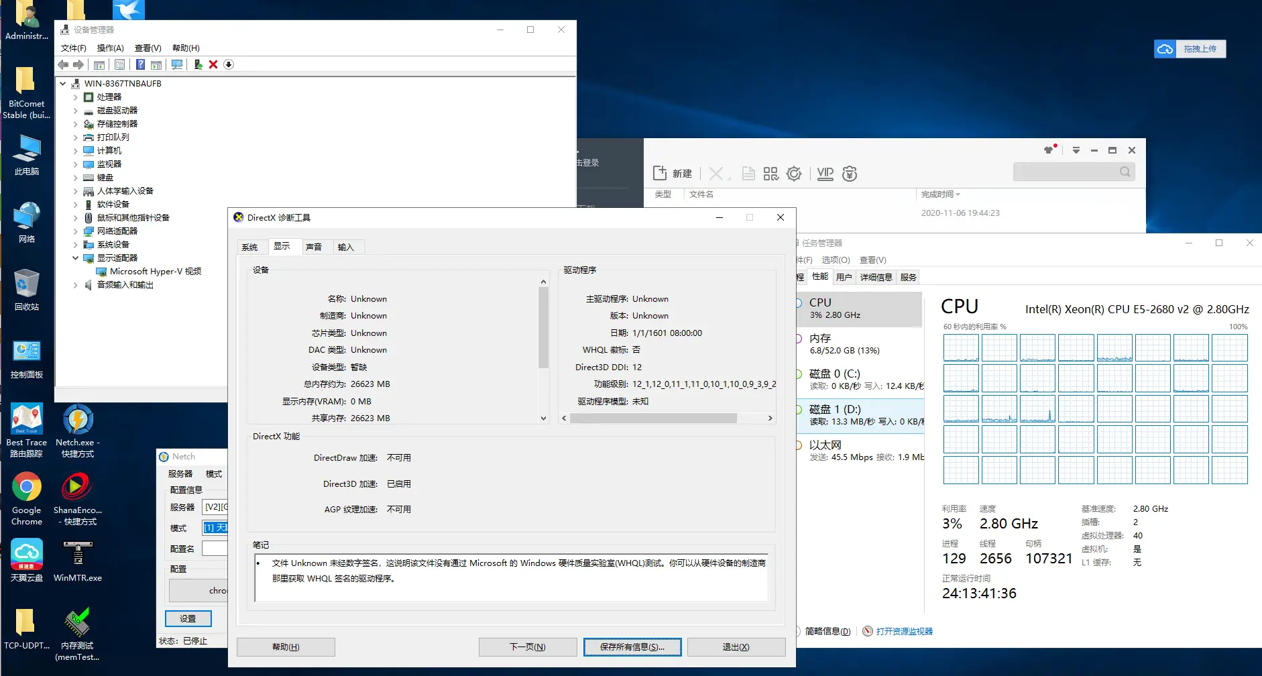
Task: Open the dropdown menu arrow in download manager title bar
Action: [1076, 150]
